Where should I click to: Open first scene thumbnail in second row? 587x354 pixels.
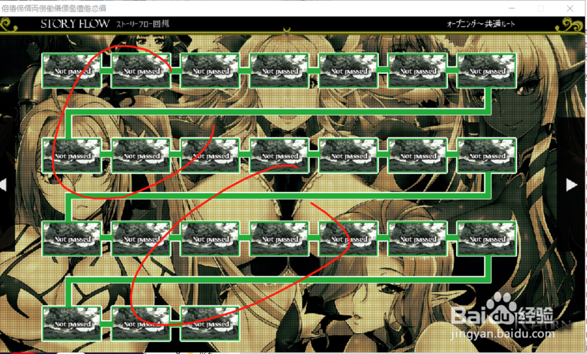click(72, 155)
